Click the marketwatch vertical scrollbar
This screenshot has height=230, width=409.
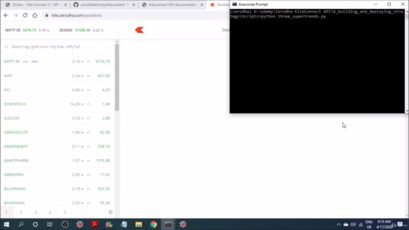(117, 77)
